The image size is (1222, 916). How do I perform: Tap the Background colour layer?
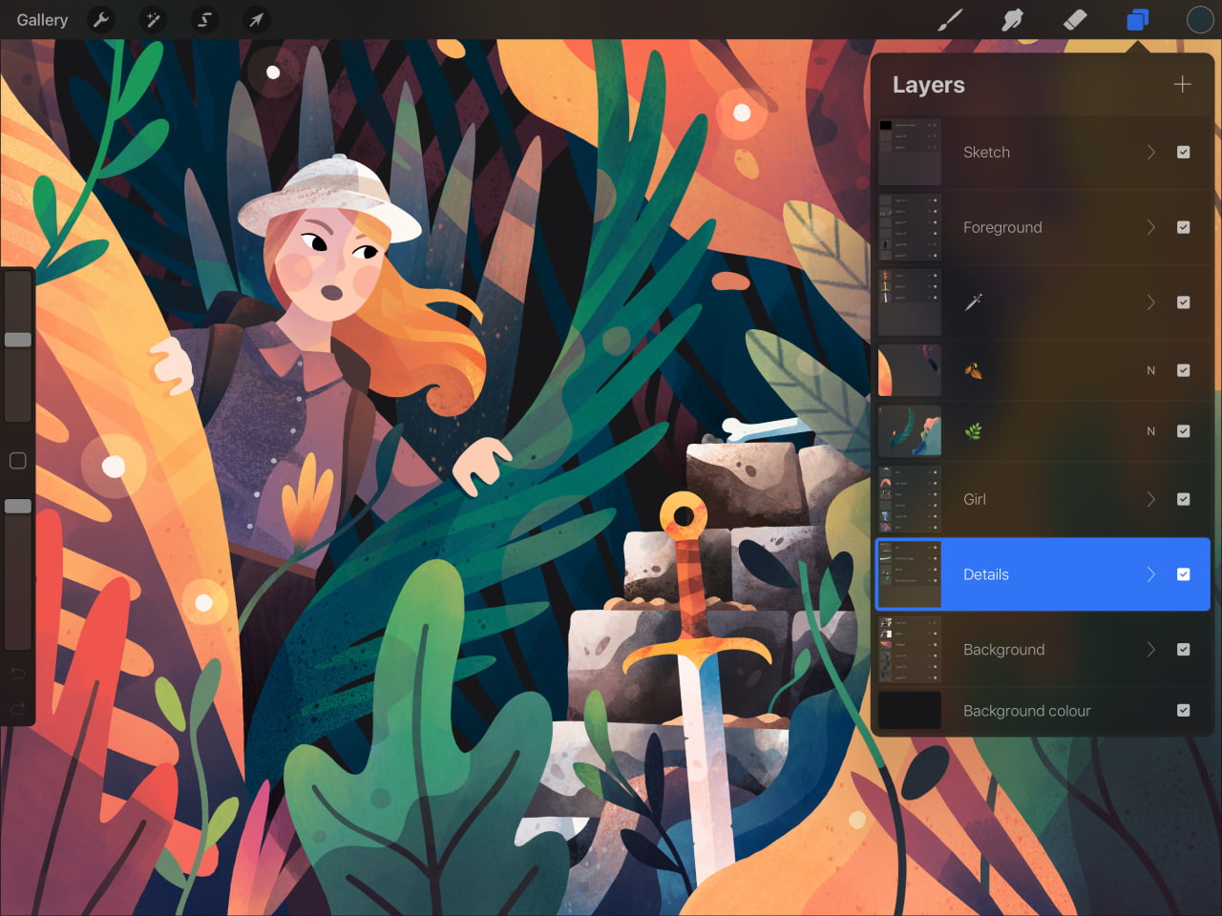point(1026,710)
